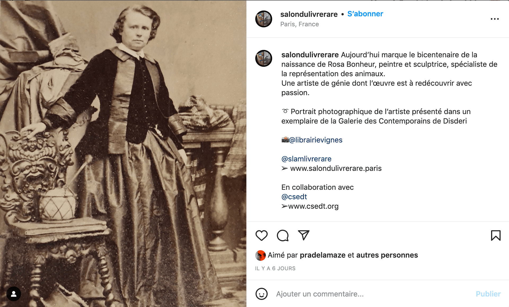
Task: Open comments with the speech bubble icon
Action: coord(283,235)
